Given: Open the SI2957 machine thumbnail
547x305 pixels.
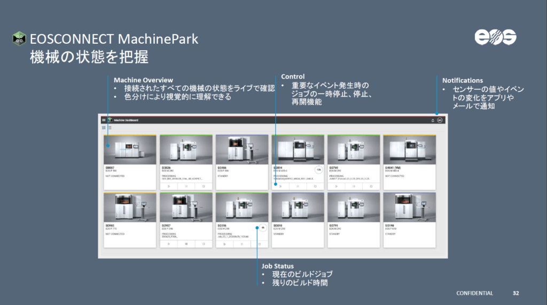Looking at the screenshot, I should [186, 208].
